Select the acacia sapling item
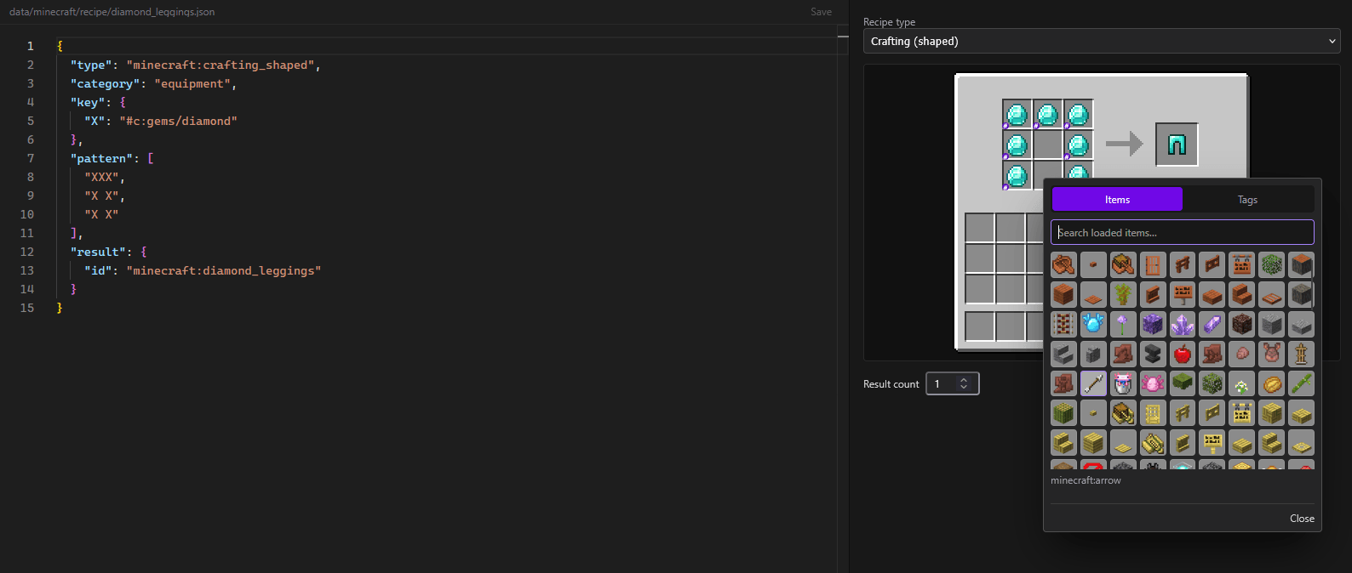The image size is (1352, 573). tap(1123, 294)
